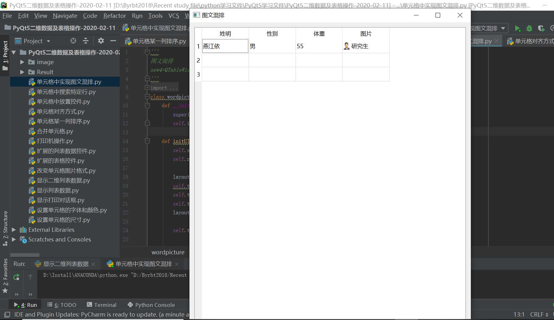554x320 pixels.
Task: Click the locate/scroll-from-source target icon in Project panel
Action: click(x=73, y=41)
